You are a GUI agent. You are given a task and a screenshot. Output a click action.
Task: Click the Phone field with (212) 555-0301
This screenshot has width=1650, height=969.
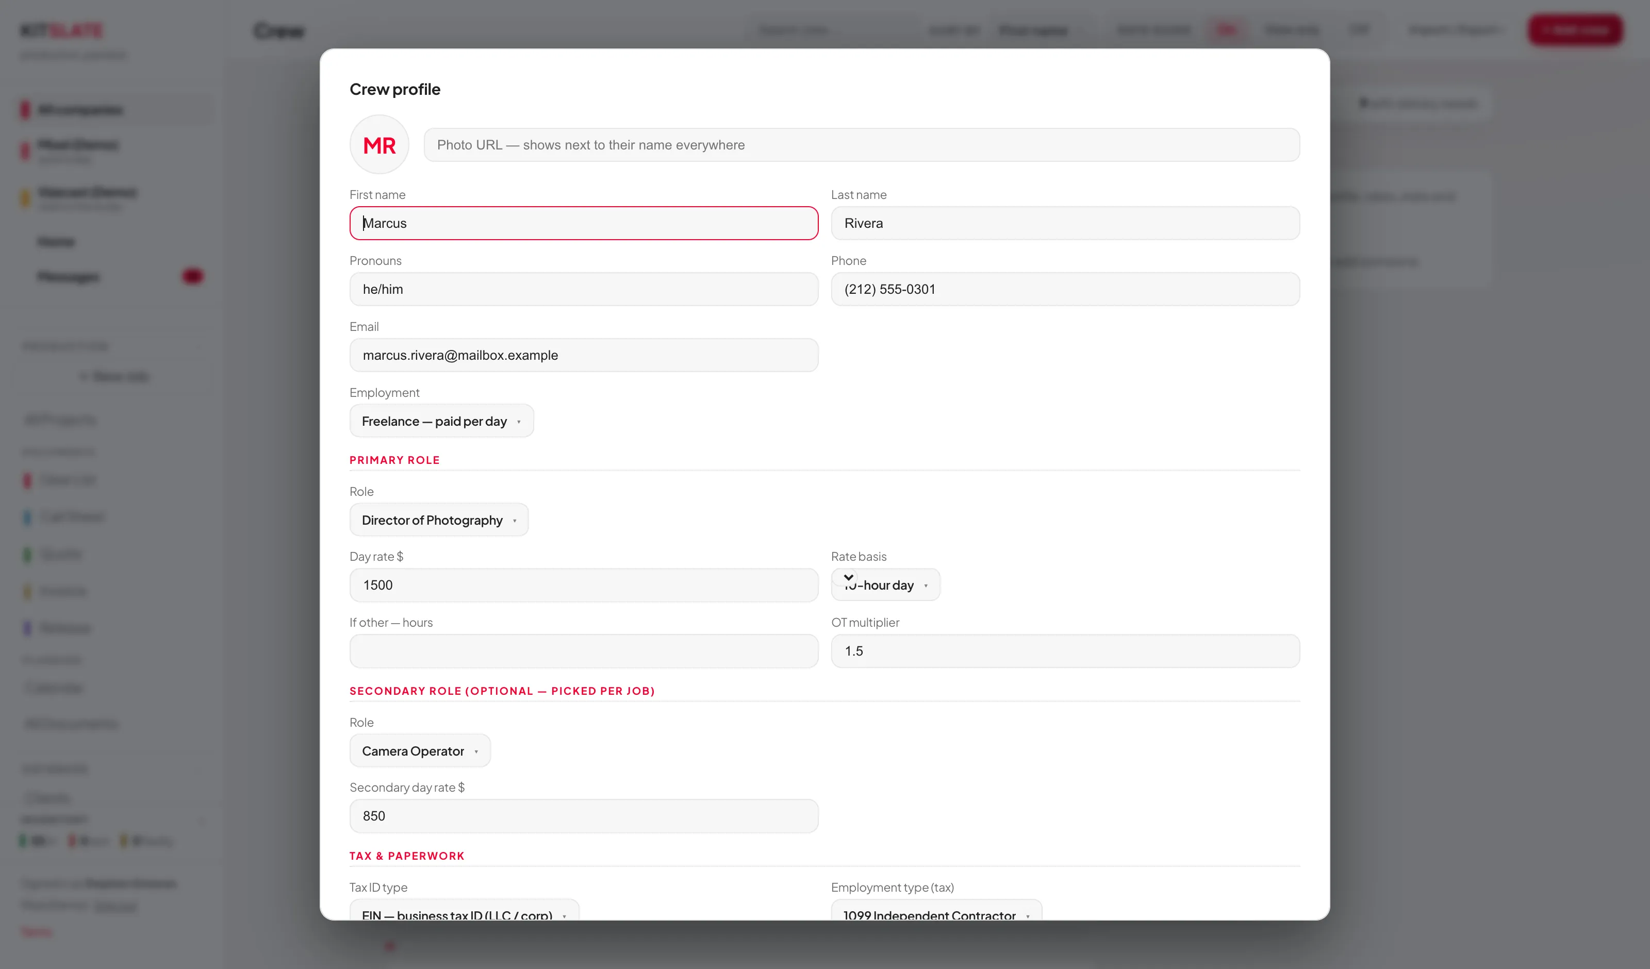click(1065, 289)
